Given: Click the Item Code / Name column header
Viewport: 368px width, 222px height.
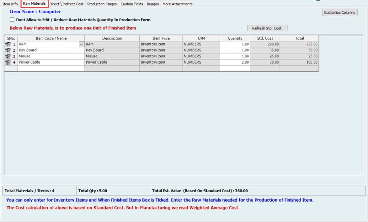Looking at the screenshot, I should (51, 38).
